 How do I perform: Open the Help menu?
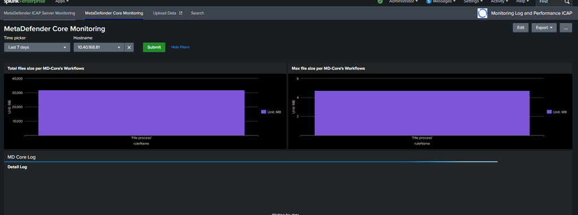point(522,2)
